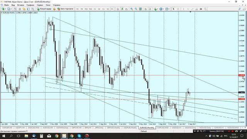
Task: Select the D1 timeframe button
Action: point(103,9)
